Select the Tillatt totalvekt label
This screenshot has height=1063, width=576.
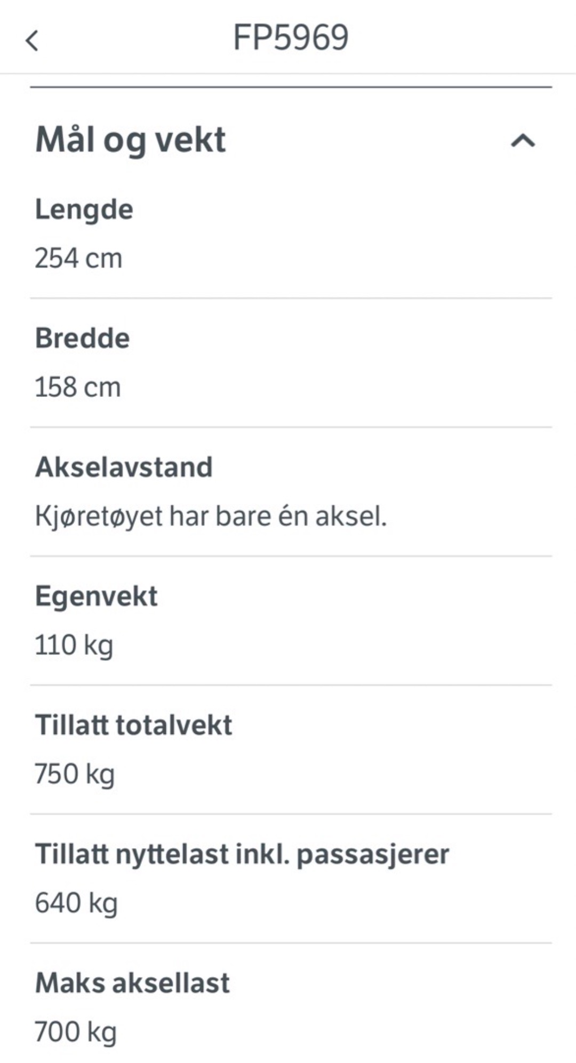pyautogui.click(x=134, y=725)
